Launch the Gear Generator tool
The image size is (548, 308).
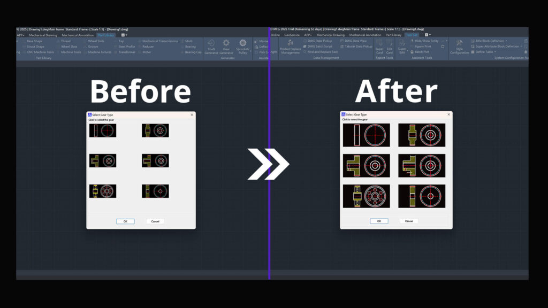[226, 46]
